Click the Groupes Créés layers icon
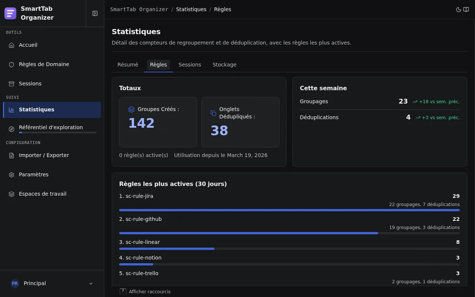The image size is (475, 297). tap(131, 110)
